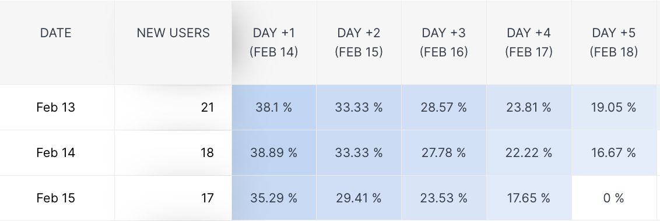Click the 38.89 % retention cell
This screenshot has height=221, width=660.
tap(274, 153)
